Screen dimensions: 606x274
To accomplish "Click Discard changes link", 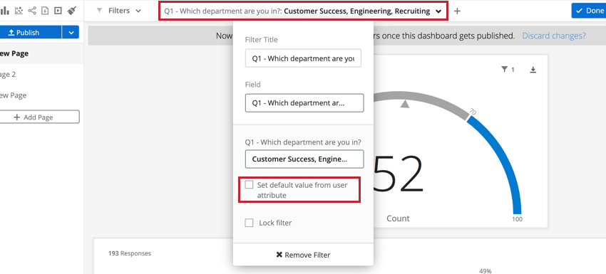I will coord(554,36).
